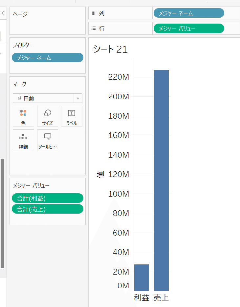Open the ラベル (Label) mark options

pyautogui.click(x=72, y=116)
